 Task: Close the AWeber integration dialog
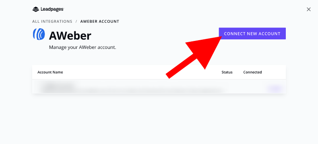point(308,9)
